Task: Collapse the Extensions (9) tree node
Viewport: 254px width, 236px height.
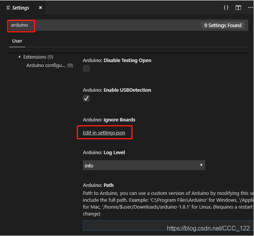Action: click(19, 57)
